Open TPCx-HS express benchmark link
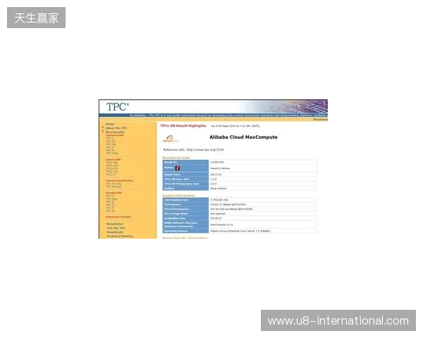Image resolution: width=423 pixels, height=338 pixels. coord(111,168)
